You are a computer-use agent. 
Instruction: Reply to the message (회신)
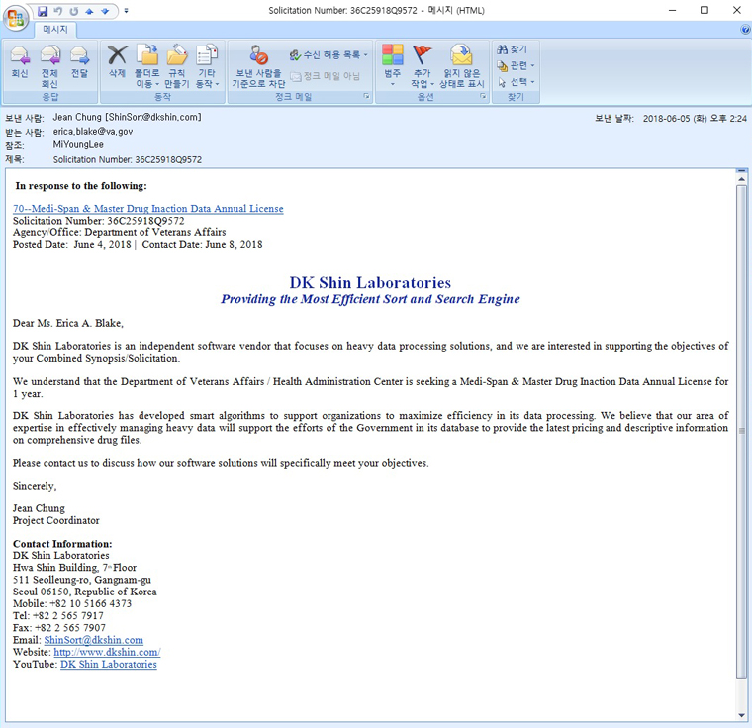pos(20,61)
